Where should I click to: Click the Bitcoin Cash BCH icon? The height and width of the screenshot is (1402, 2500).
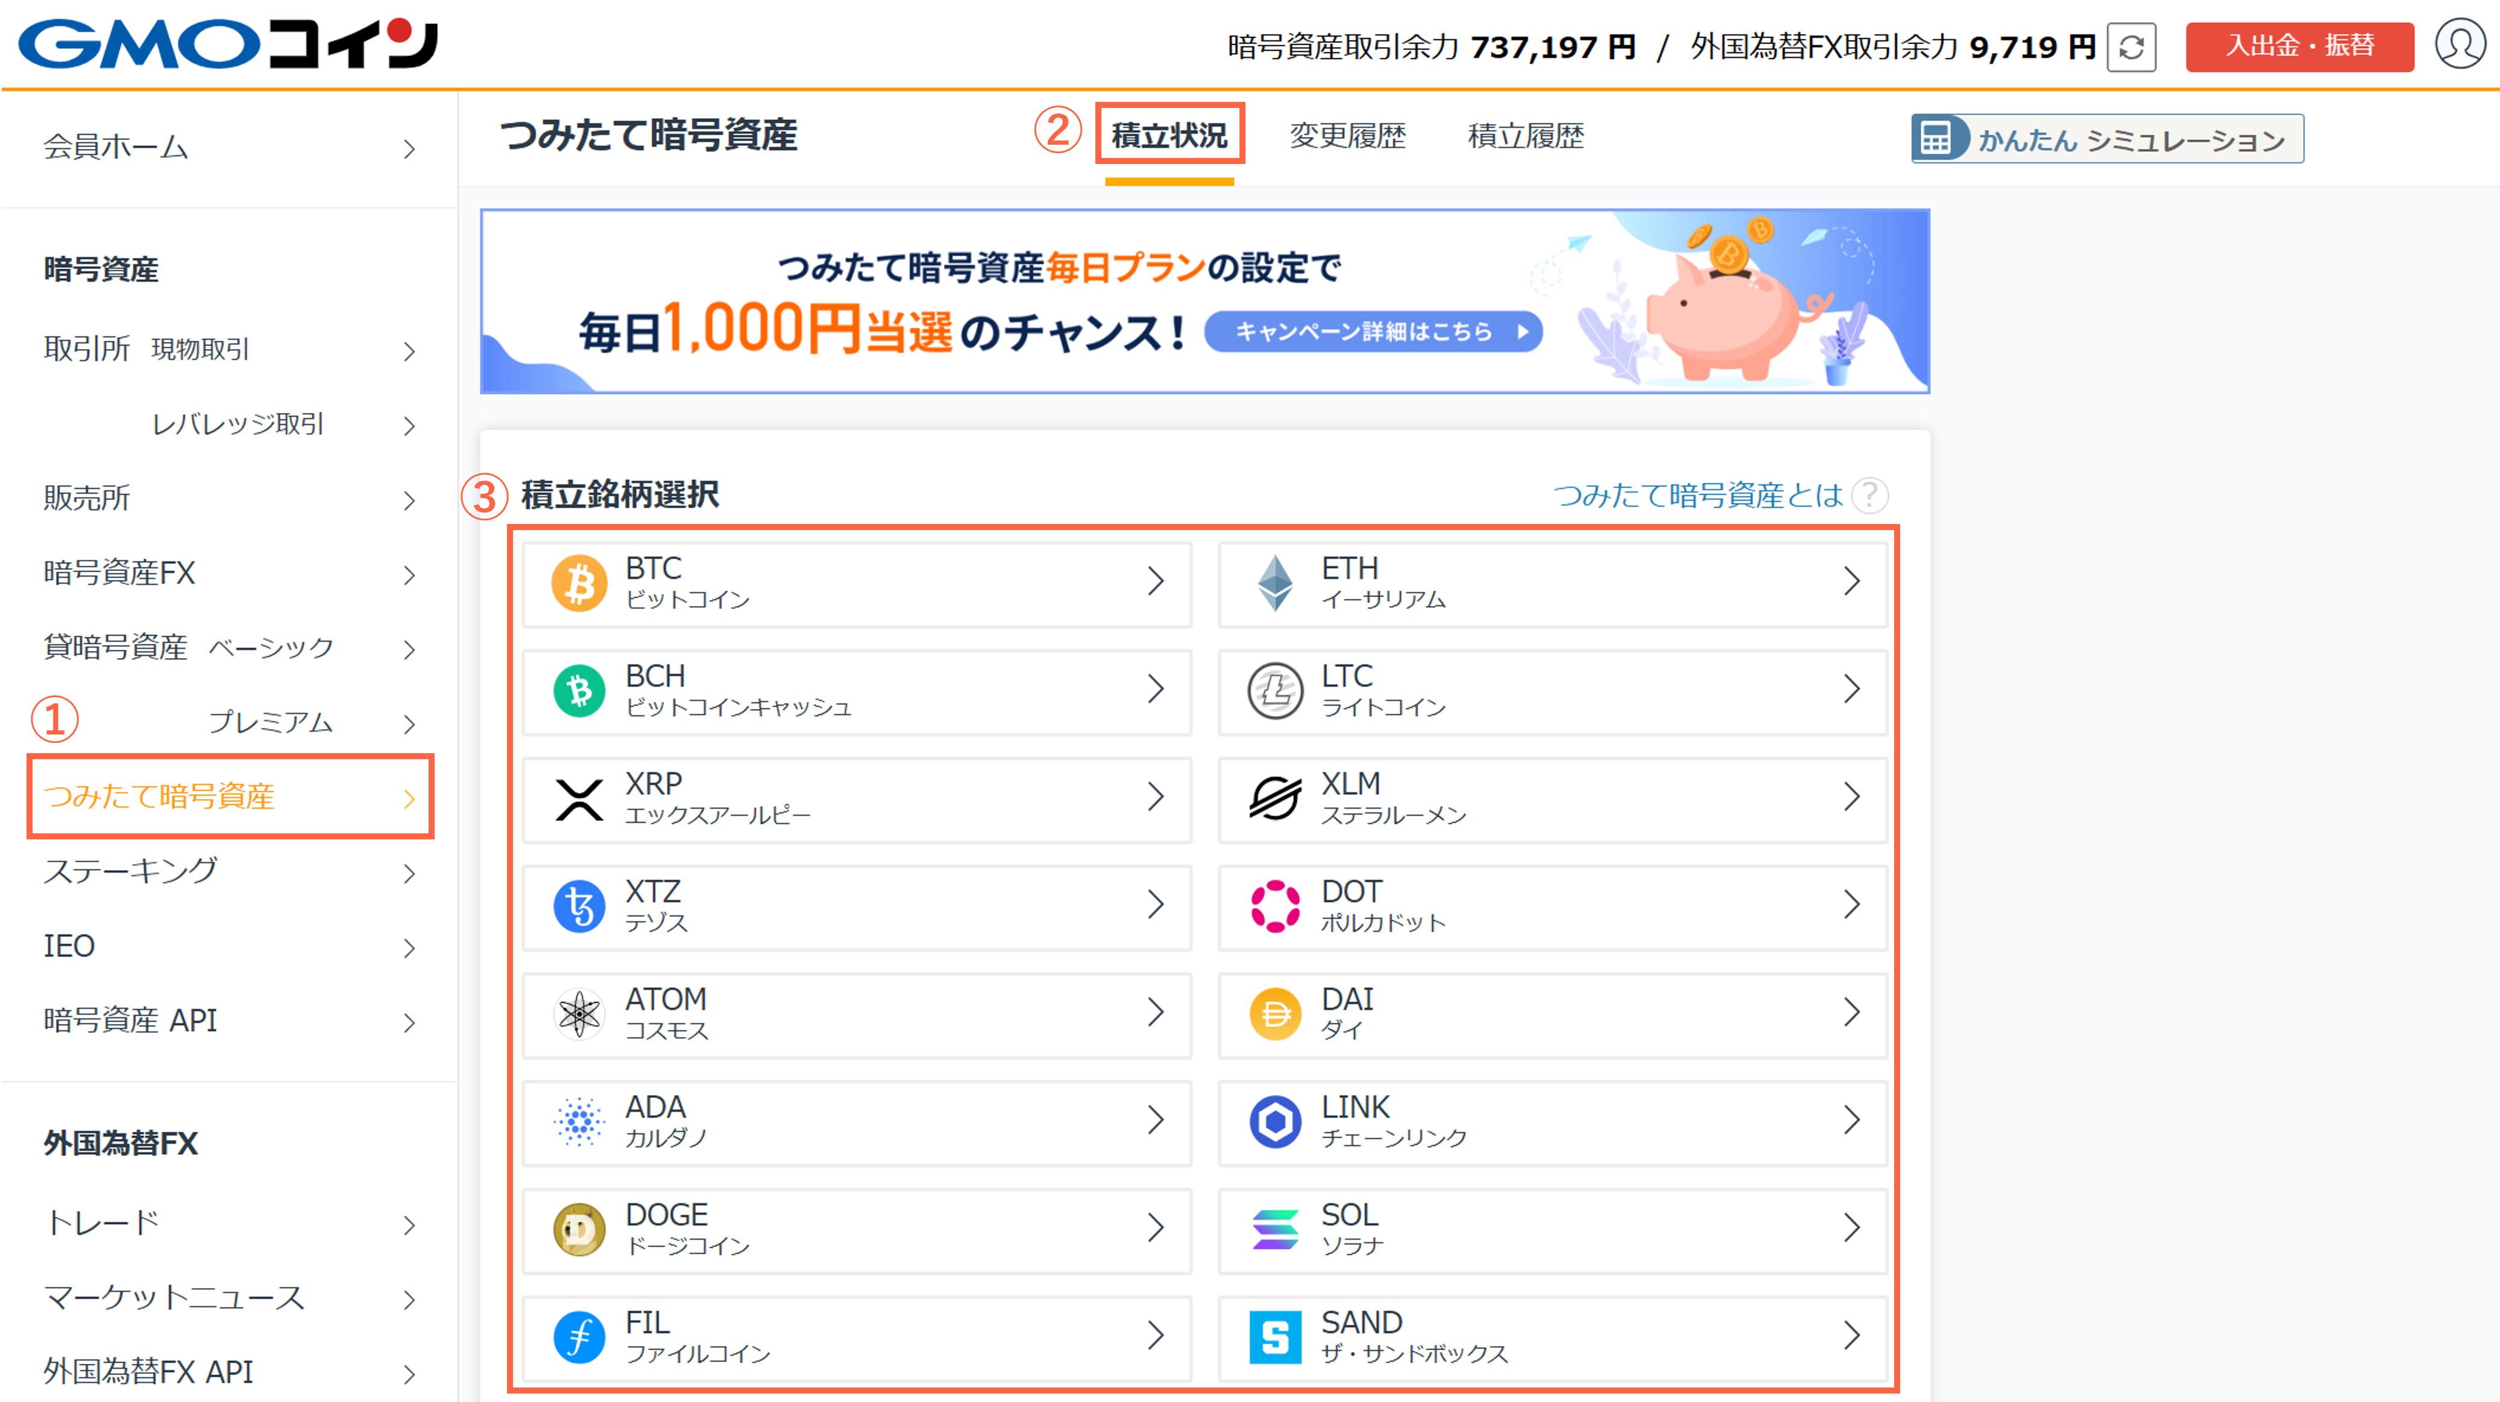(x=579, y=689)
